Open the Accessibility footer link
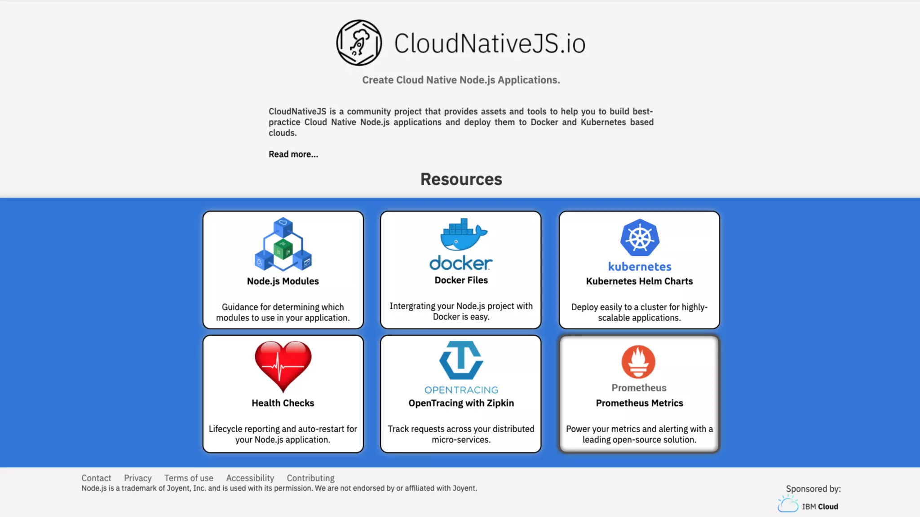 pyautogui.click(x=250, y=478)
